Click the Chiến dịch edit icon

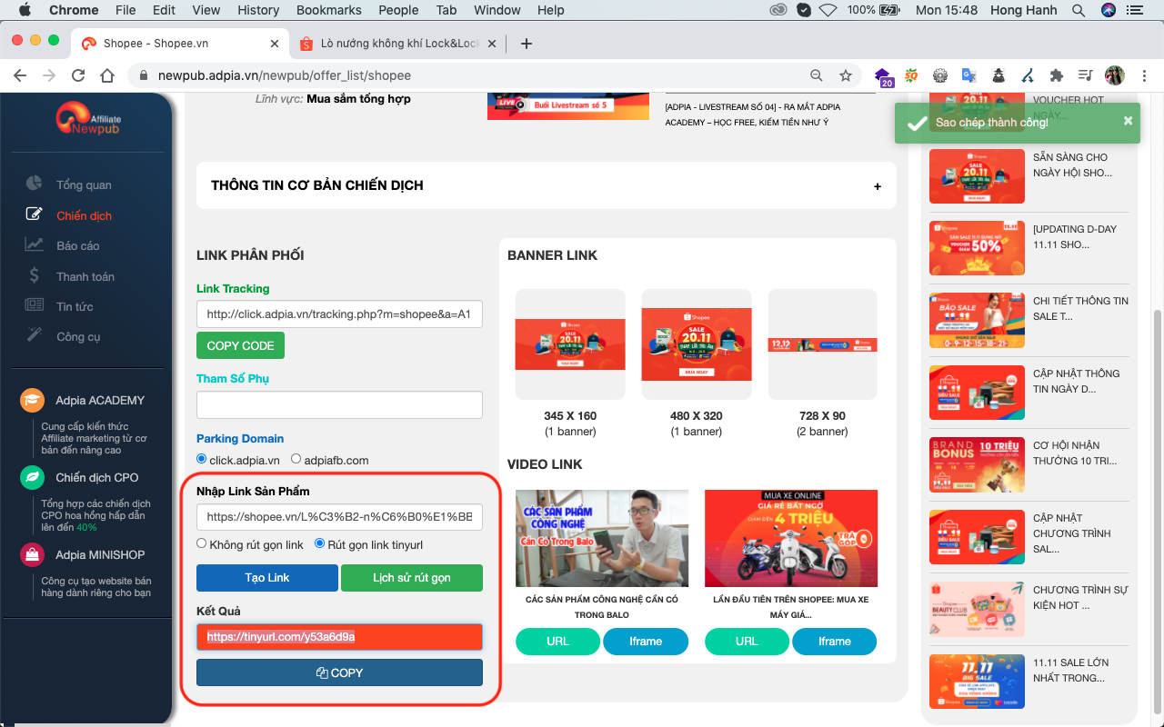coord(34,214)
